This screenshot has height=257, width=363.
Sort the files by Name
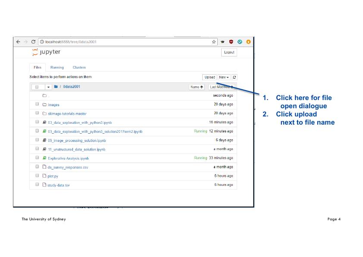197,87
